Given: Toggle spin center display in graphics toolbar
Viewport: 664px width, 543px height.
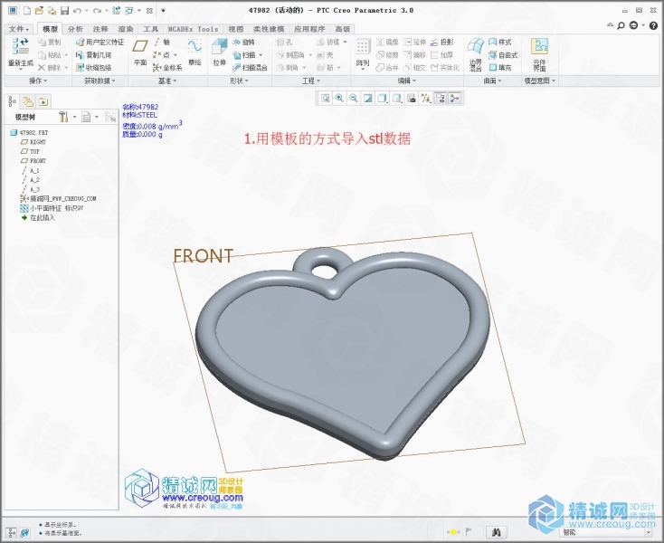Looking at the screenshot, I should point(454,99).
